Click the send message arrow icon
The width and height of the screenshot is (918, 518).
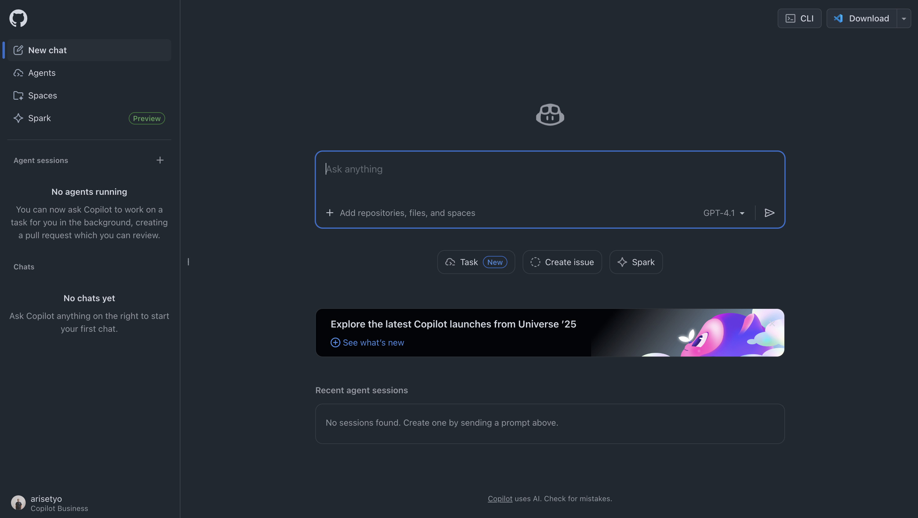tap(769, 213)
